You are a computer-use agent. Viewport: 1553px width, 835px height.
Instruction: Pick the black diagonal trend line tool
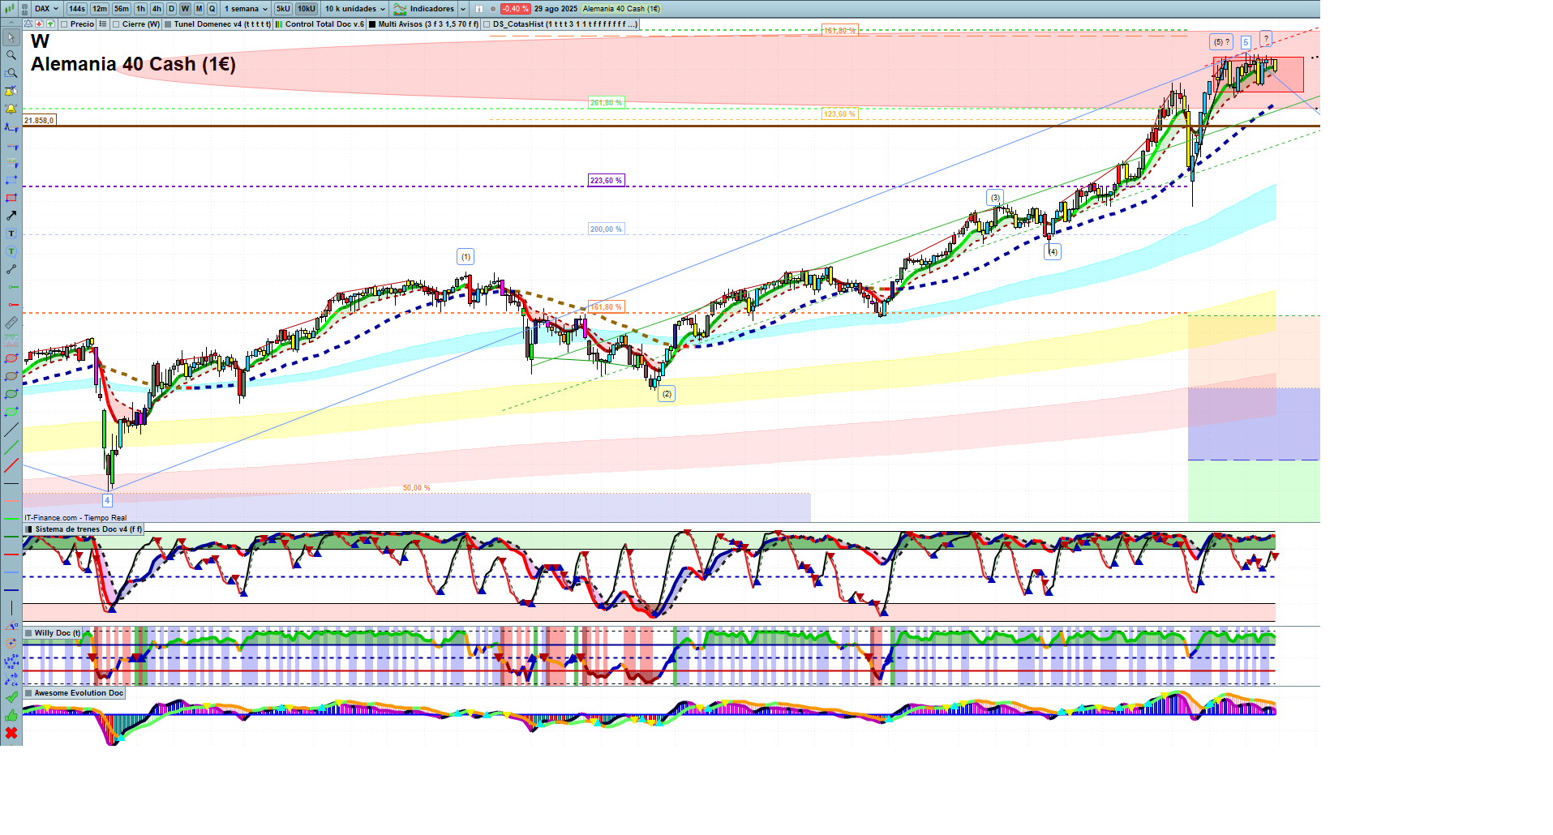[x=11, y=430]
